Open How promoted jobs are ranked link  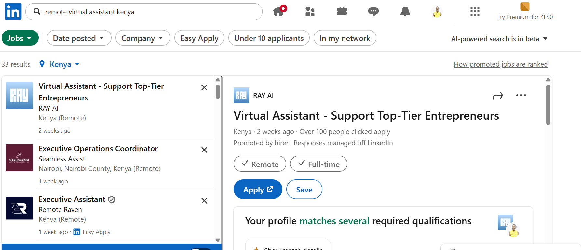click(x=501, y=64)
